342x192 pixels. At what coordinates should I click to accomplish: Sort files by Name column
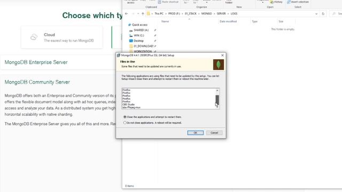pyautogui.click(x=165, y=21)
